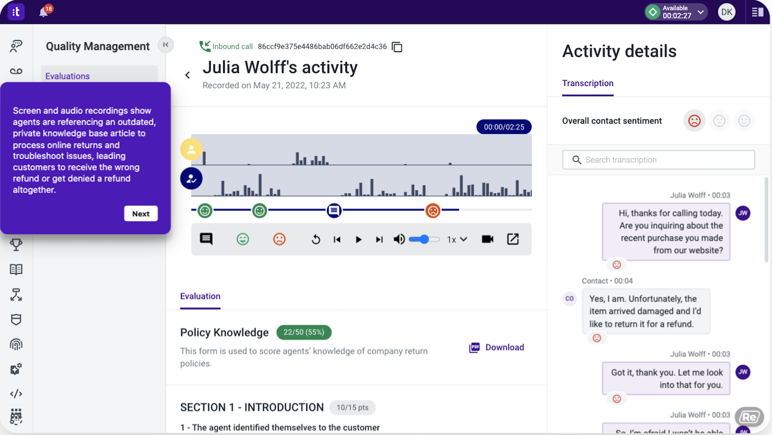Open the flow routing icon in sidebar

point(16,295)
